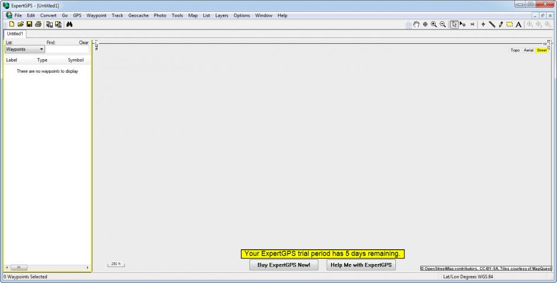Select the Pan hand tool
The height and width of the screenshot is (283, 557).
click(x=417, y=24)
